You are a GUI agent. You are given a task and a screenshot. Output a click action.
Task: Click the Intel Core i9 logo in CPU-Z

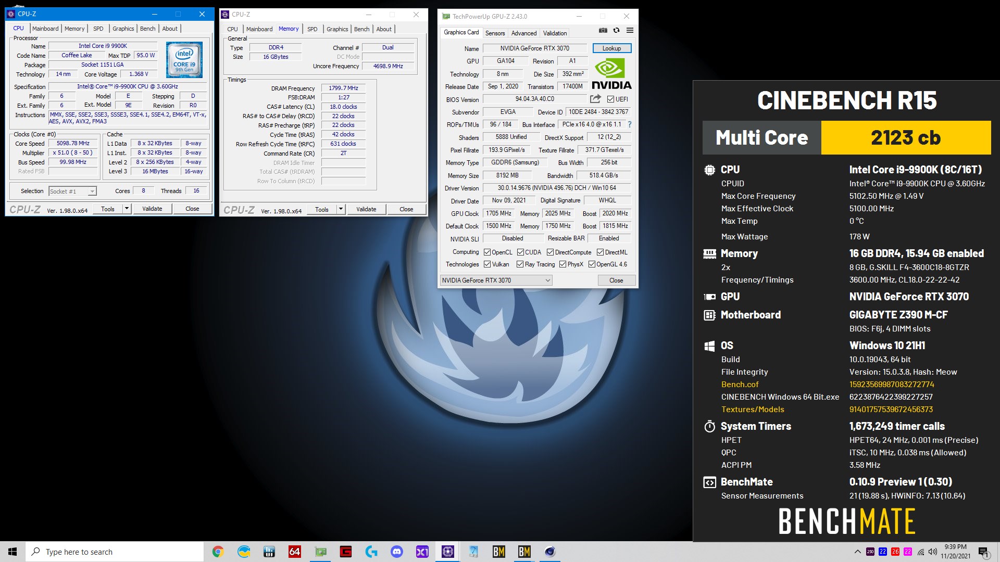(184, 60)
